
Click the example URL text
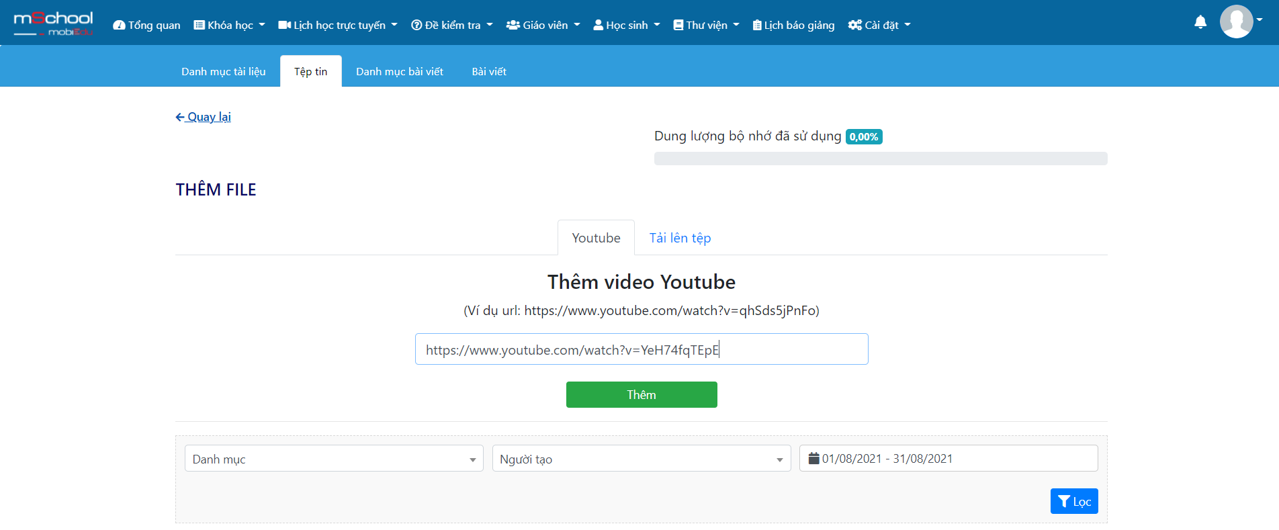[642, 310]
